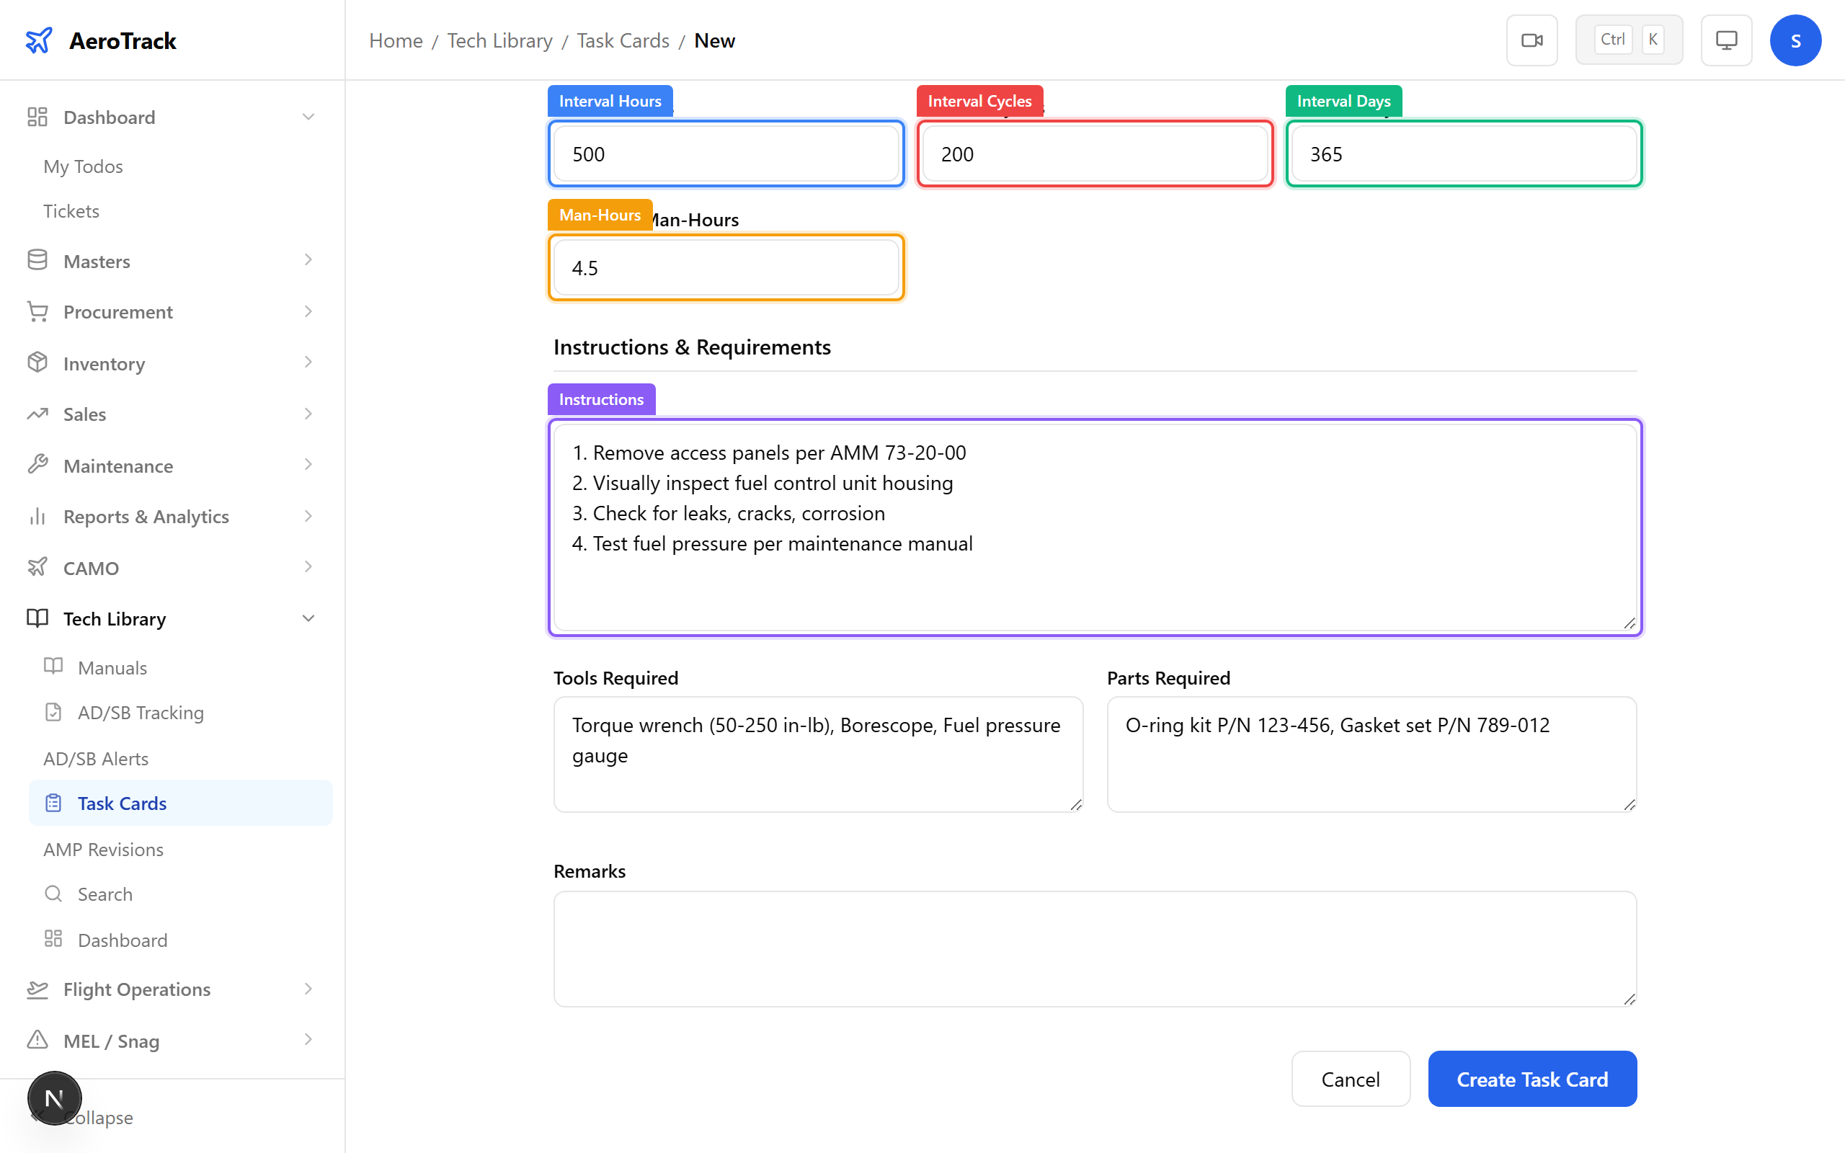
Task: Expand the Flight Operations menu
Action: [x=136, y=989]
